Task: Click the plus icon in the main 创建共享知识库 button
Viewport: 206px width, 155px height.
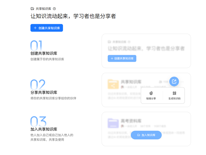Action: coord(35,28)
